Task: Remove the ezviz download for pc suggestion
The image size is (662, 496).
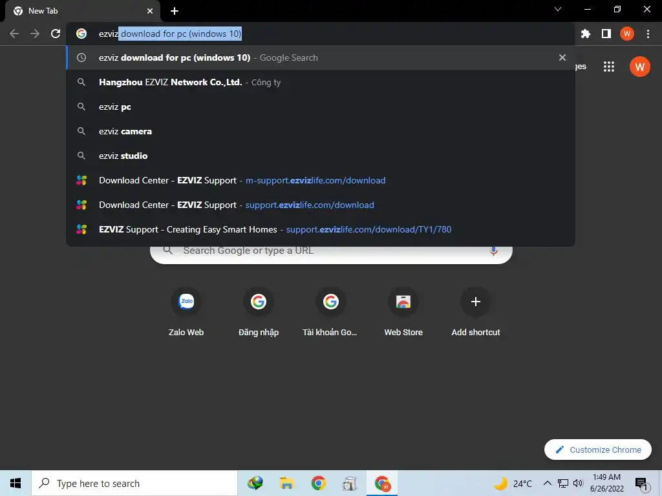Action: pyautogui.click(x=562, y=57)
